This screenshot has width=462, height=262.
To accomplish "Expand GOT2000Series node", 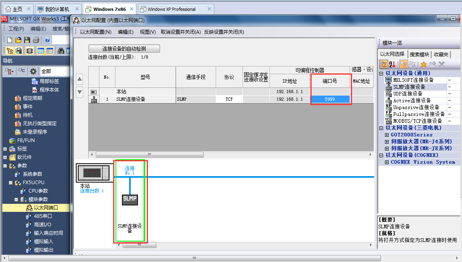I will pyautogui.click(x=387, y=135).
